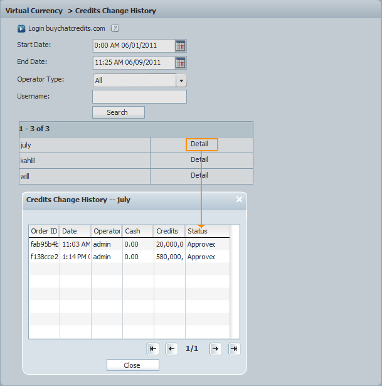The width and height of the screenshot is (382, 386).
Task: Open Detail for user kahlil
Action: (x=199, y=160)
